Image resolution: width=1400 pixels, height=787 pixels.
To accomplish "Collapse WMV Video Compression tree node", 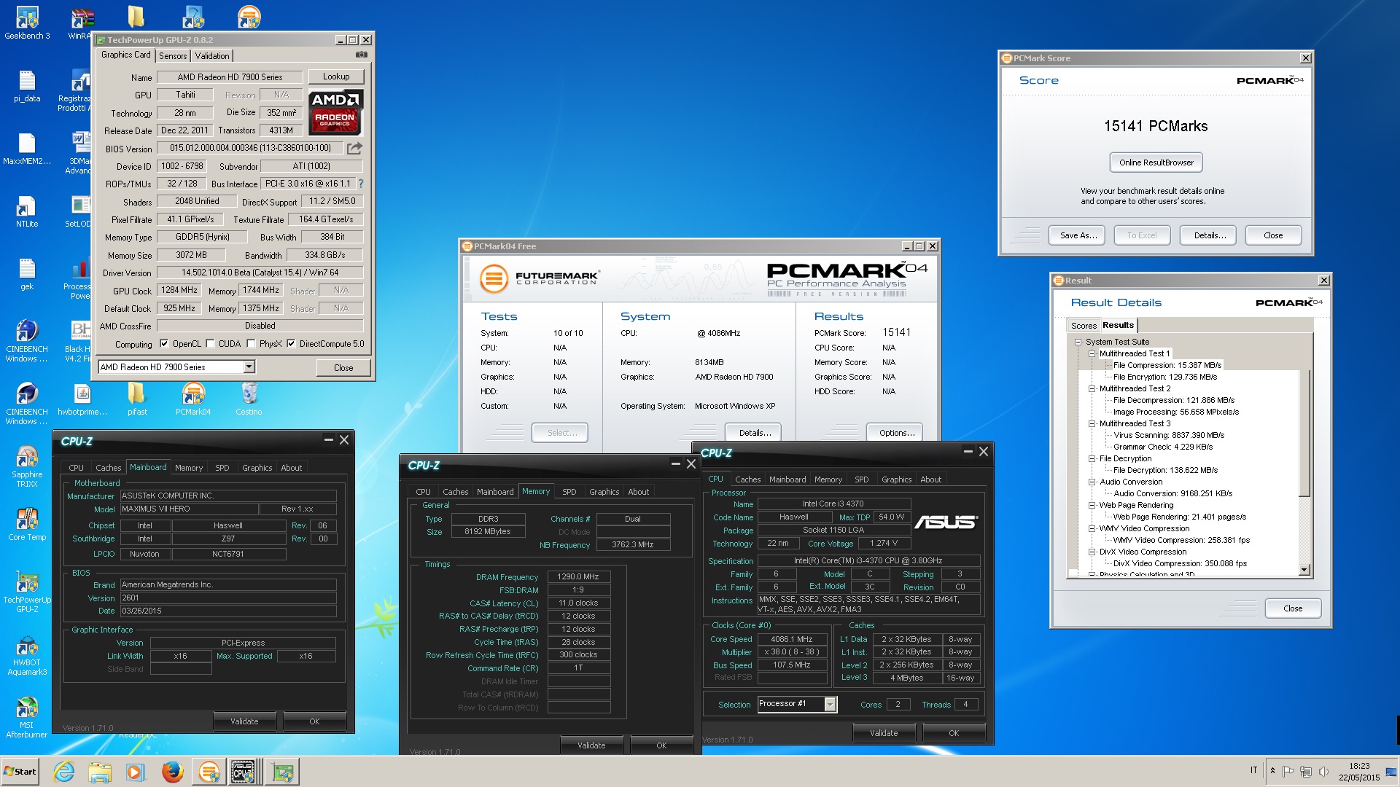I will pos(1092,528).
